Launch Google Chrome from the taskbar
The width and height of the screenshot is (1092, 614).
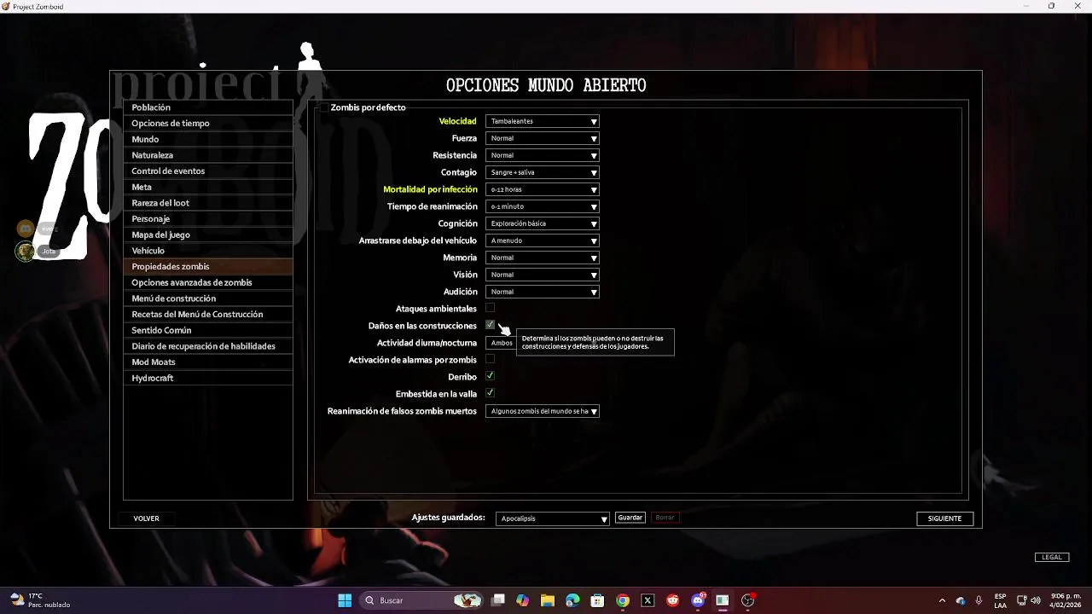pyautogui.click(x=623, y=600)
